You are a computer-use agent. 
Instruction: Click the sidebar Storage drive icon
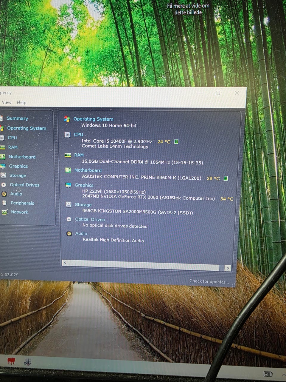coord(3,175)
